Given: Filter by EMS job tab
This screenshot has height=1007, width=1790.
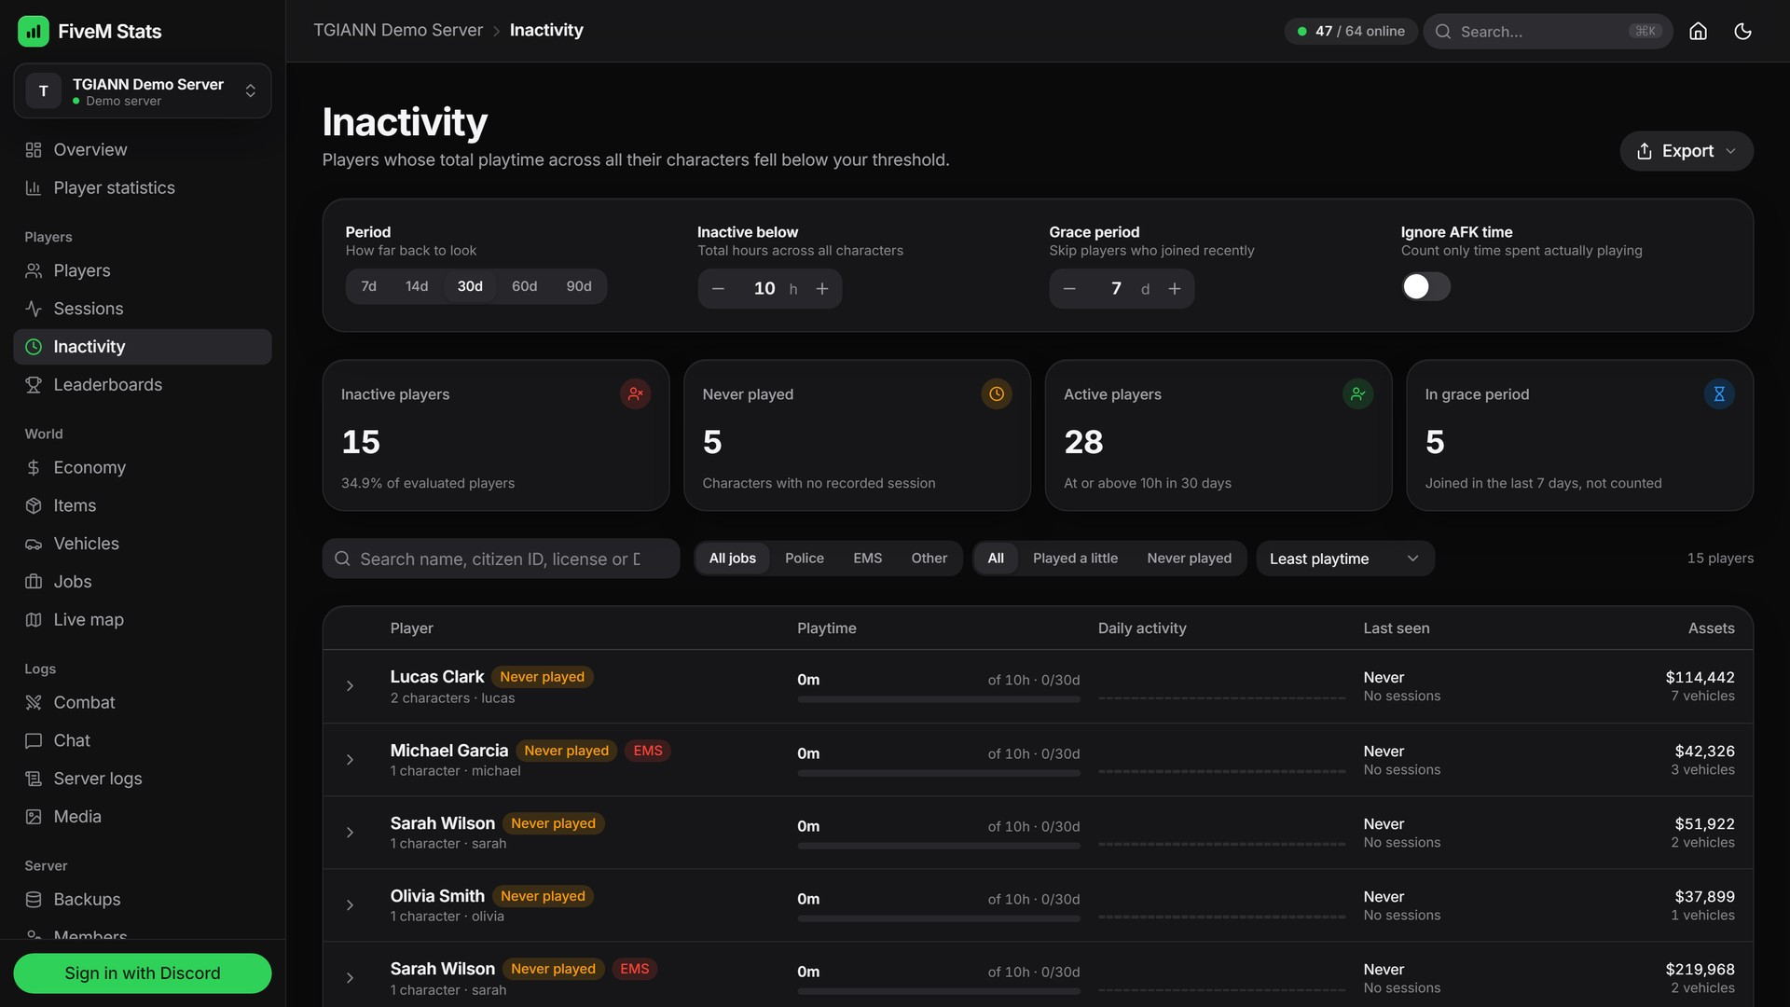Looking at the screenshot, I should coord(867,559).
